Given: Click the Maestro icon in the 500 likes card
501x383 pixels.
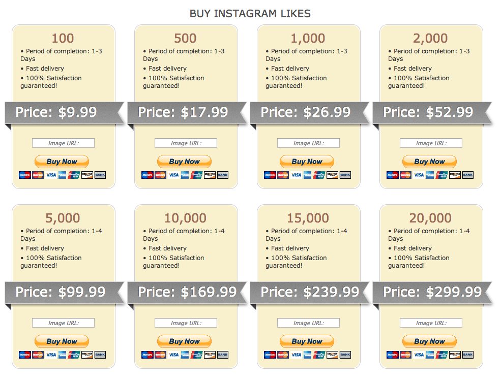Looking at the screenshot, I should point(148,175).
